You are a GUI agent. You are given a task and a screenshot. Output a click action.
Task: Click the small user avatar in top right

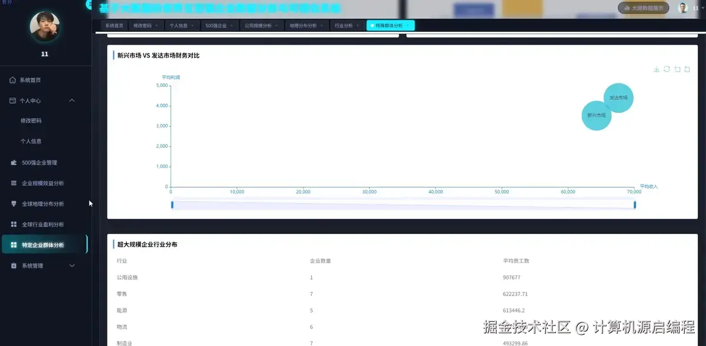click(683, 8)
